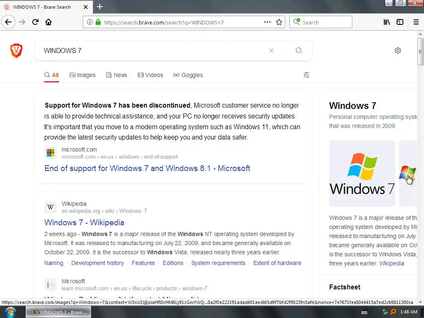Close the WINDOWS 7 - Brave Search tab

(x=86, y=7)
